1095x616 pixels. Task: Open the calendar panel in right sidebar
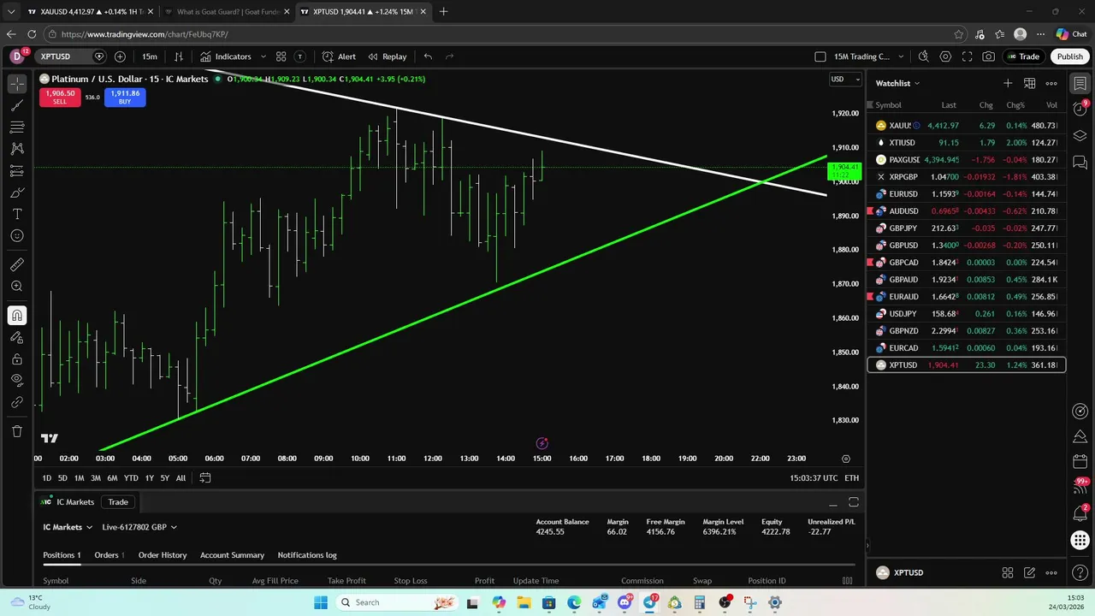1080,461
